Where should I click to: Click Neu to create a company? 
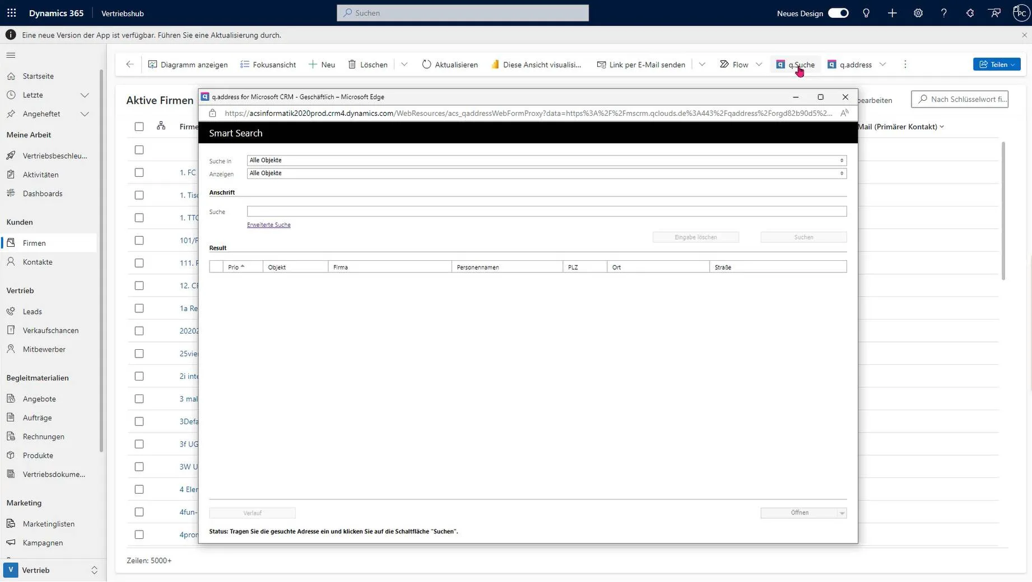coord(322,64)
